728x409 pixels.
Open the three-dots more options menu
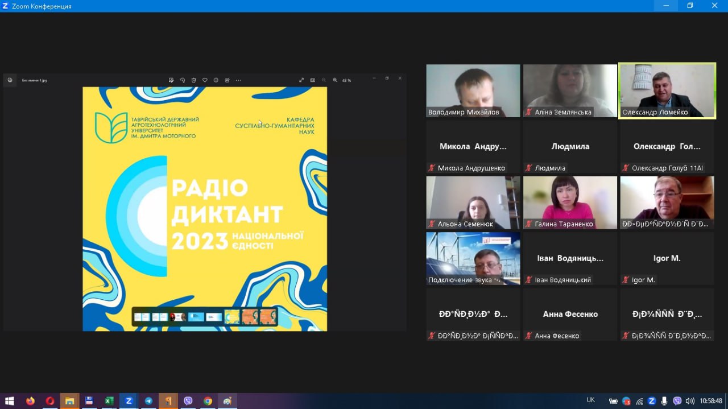[238, 80]
